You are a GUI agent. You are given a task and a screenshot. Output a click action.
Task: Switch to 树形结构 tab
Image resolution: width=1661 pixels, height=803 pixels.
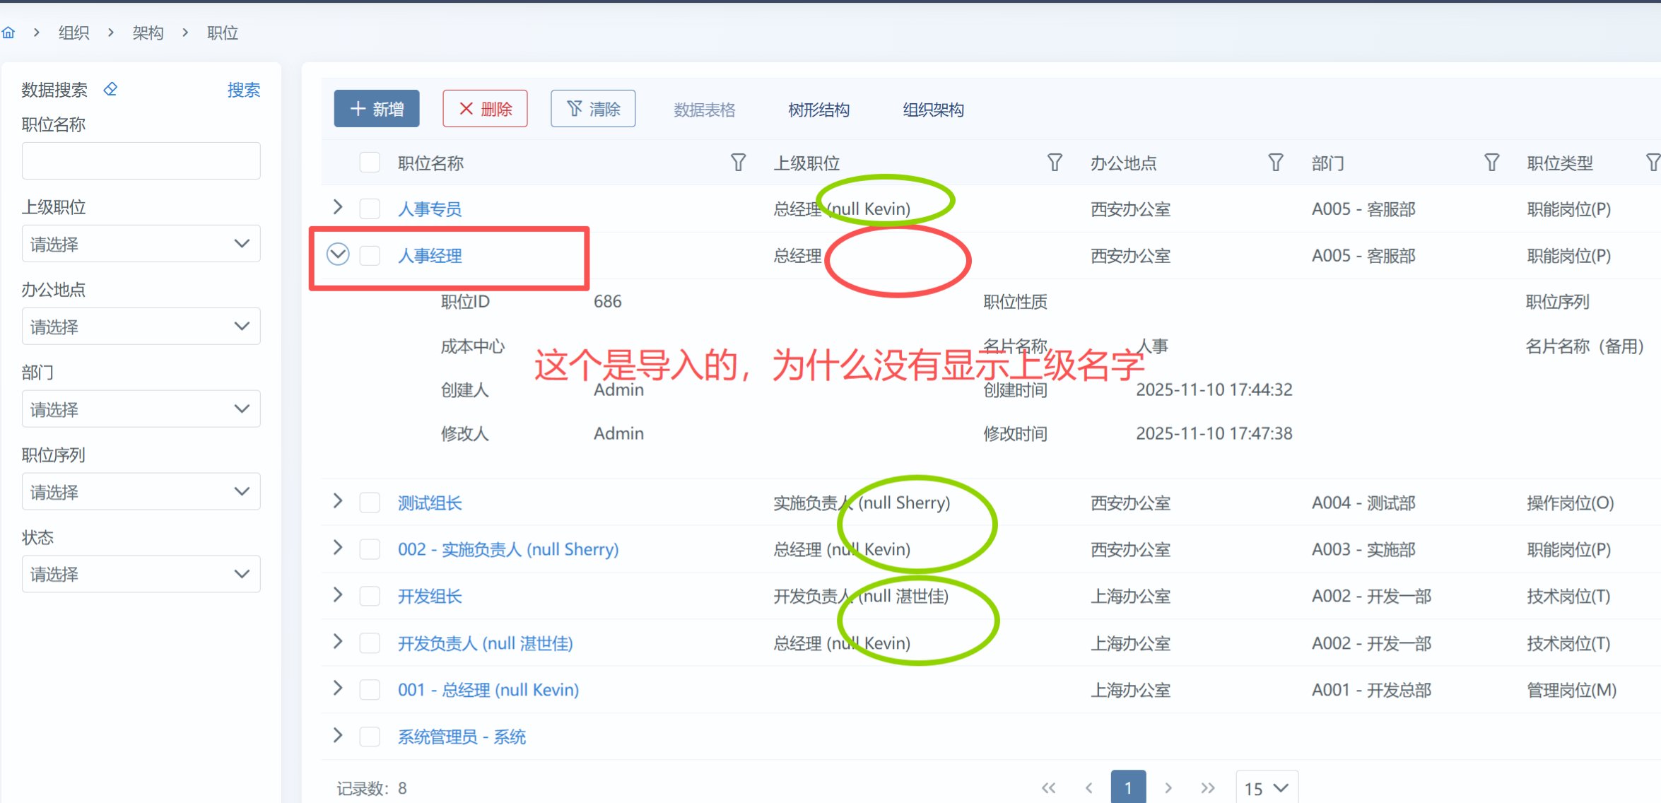coord(818,110)
